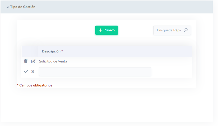Click the empty right side of the panel header bar
This screenshot has width=218, height=126.
click(x=132, y=7)
